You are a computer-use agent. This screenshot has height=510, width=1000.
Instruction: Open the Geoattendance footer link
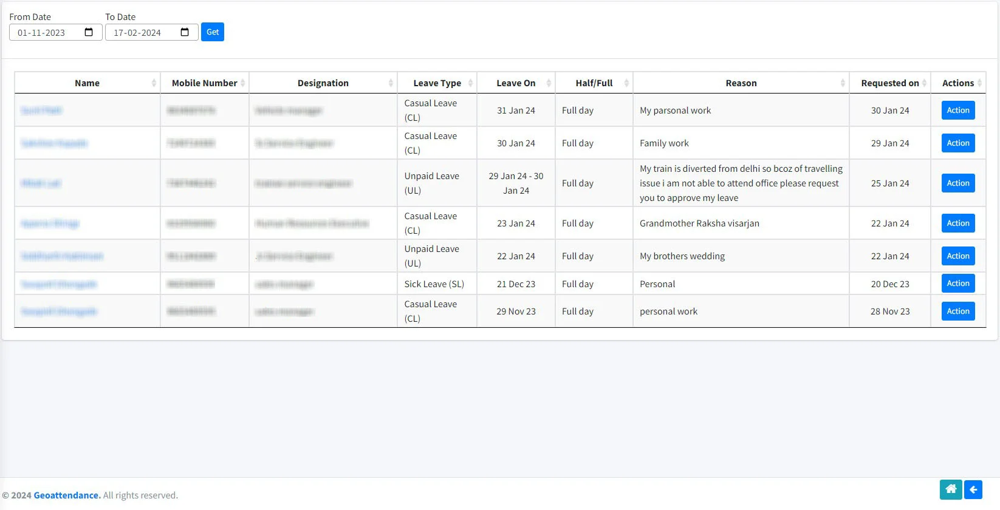pyautogui.click(x=67, y=495)
